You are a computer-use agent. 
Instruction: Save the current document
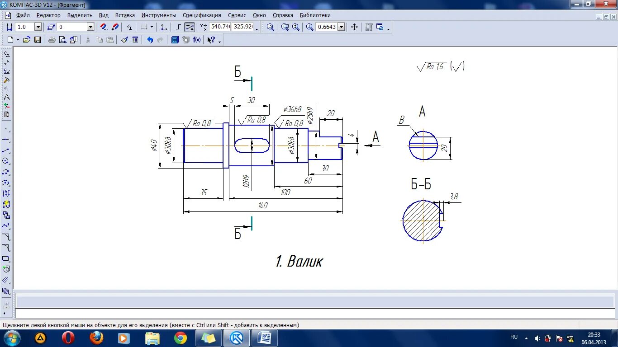click(x=38, y=40)
